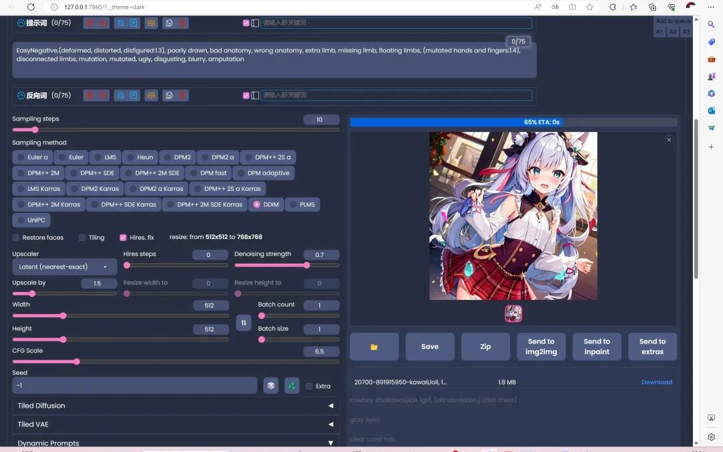Open Outlook icon in Edge sidebar
Screen dimensions: 723x452
pos(711,110)
